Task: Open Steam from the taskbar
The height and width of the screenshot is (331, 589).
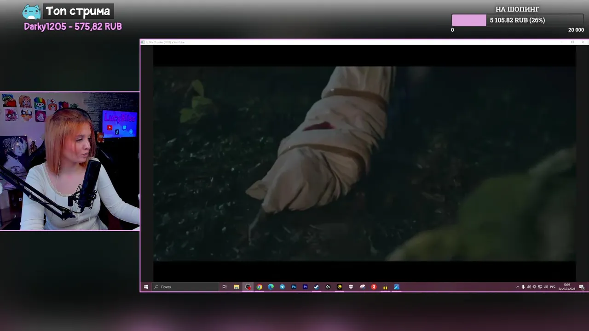Action: tap(317, 287)
